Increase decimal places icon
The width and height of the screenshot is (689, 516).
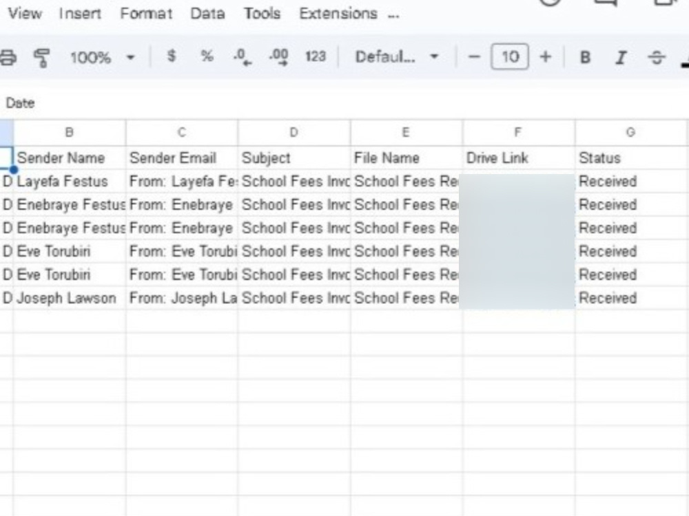[278, 57]
